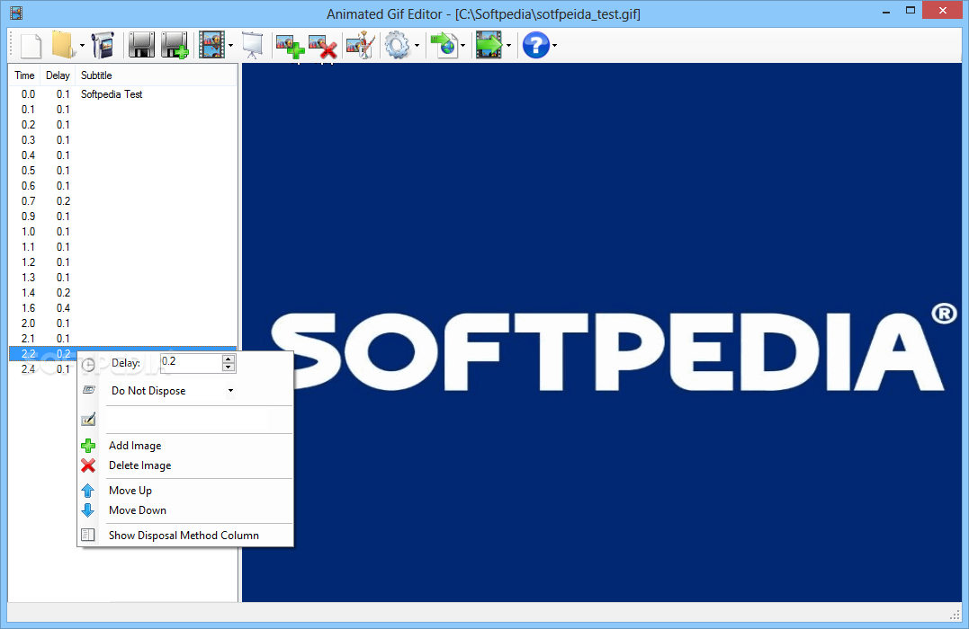Select the frame at time 1.6
This screenshot has width=969, height=629.
tap(123, 308)
